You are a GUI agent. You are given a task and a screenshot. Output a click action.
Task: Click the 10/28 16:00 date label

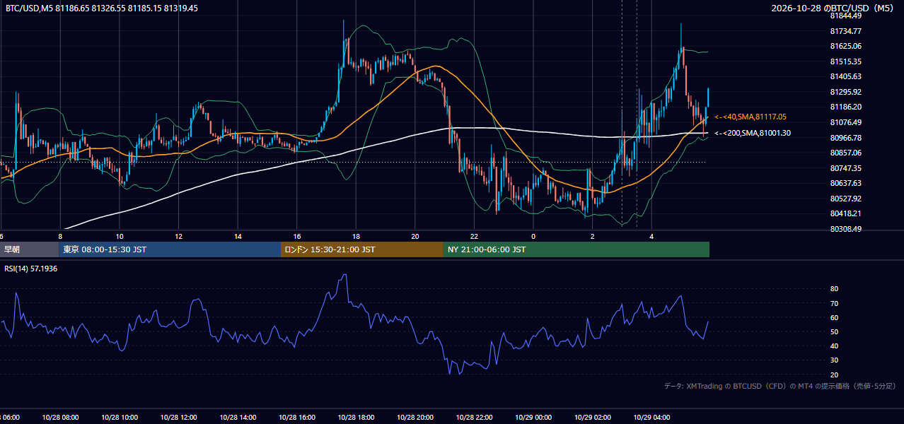[296, 418]
